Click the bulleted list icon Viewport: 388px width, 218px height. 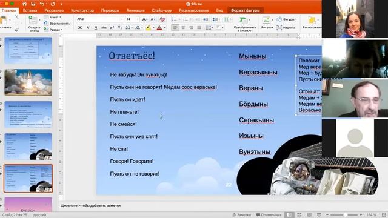[175, 19]
